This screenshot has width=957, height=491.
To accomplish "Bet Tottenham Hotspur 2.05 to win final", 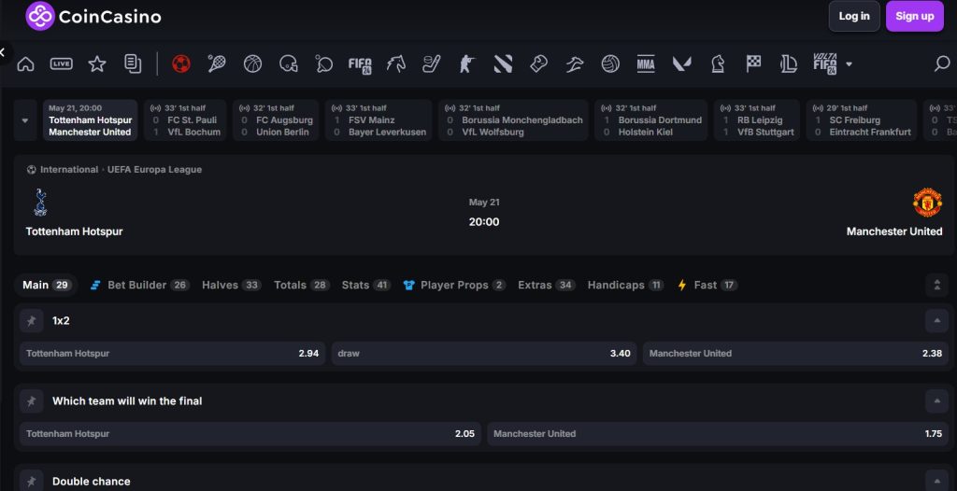I will pos(250,434).
